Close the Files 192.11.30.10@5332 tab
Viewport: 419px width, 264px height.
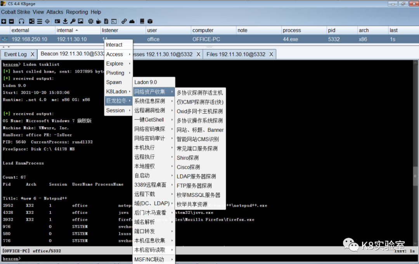pyautogui.click(x=271, y=54)
